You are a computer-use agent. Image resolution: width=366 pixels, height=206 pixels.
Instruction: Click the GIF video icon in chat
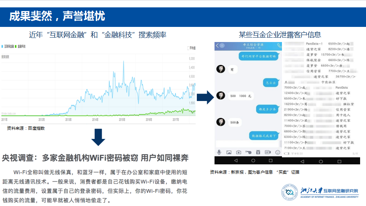(268, 152)
